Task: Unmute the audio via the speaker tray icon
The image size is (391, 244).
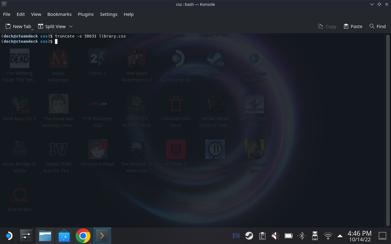Action: click(x=275, y=236)
